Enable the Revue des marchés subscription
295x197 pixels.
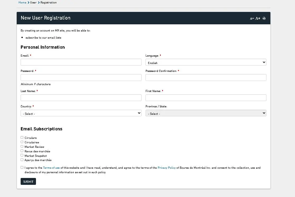(22, 151)
